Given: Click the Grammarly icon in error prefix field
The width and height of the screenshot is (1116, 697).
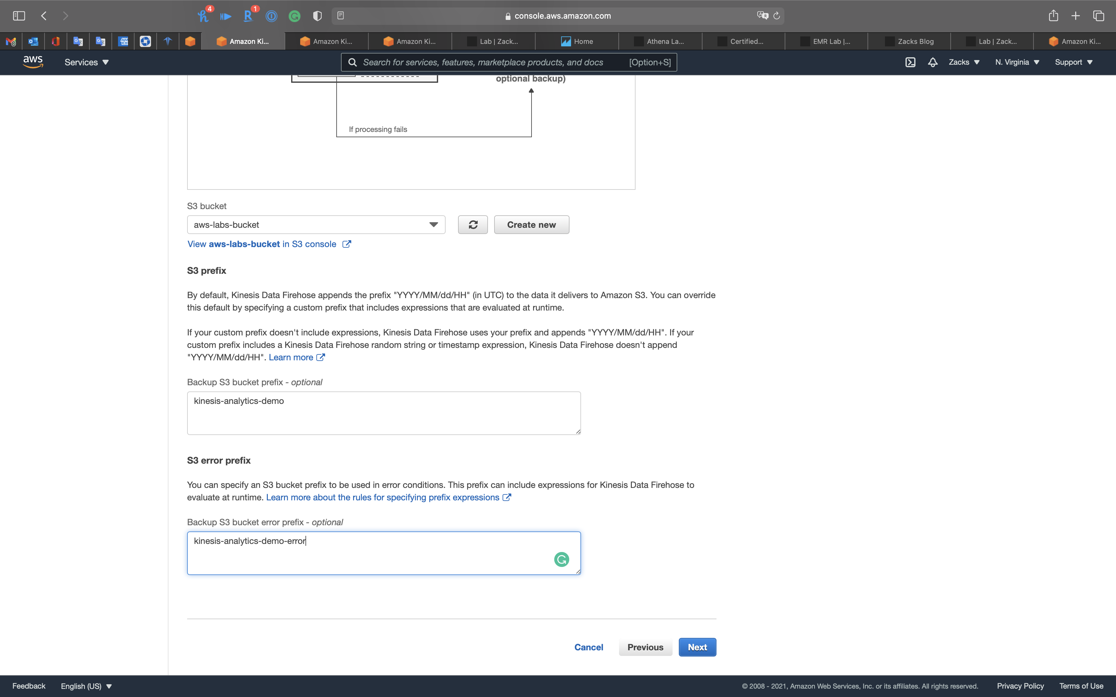Looking at the screenshot, I should click(x=561, y=559).
